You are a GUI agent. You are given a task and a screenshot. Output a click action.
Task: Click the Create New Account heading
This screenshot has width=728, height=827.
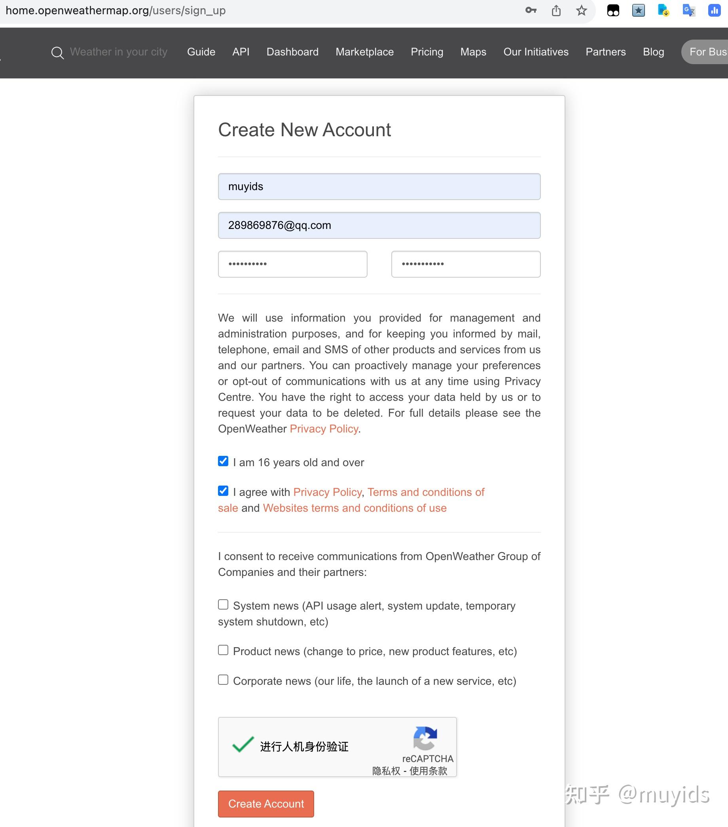pos(304,130)
